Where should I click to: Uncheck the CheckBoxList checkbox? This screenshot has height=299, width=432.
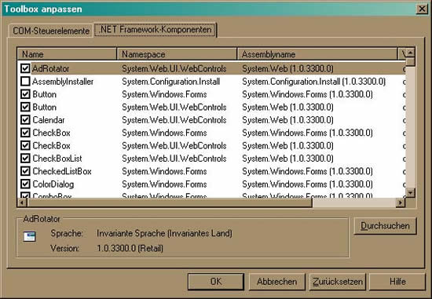(25, 159)
